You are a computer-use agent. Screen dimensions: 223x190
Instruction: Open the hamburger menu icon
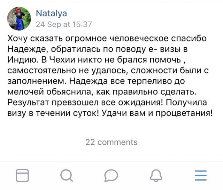coord(200,175)
